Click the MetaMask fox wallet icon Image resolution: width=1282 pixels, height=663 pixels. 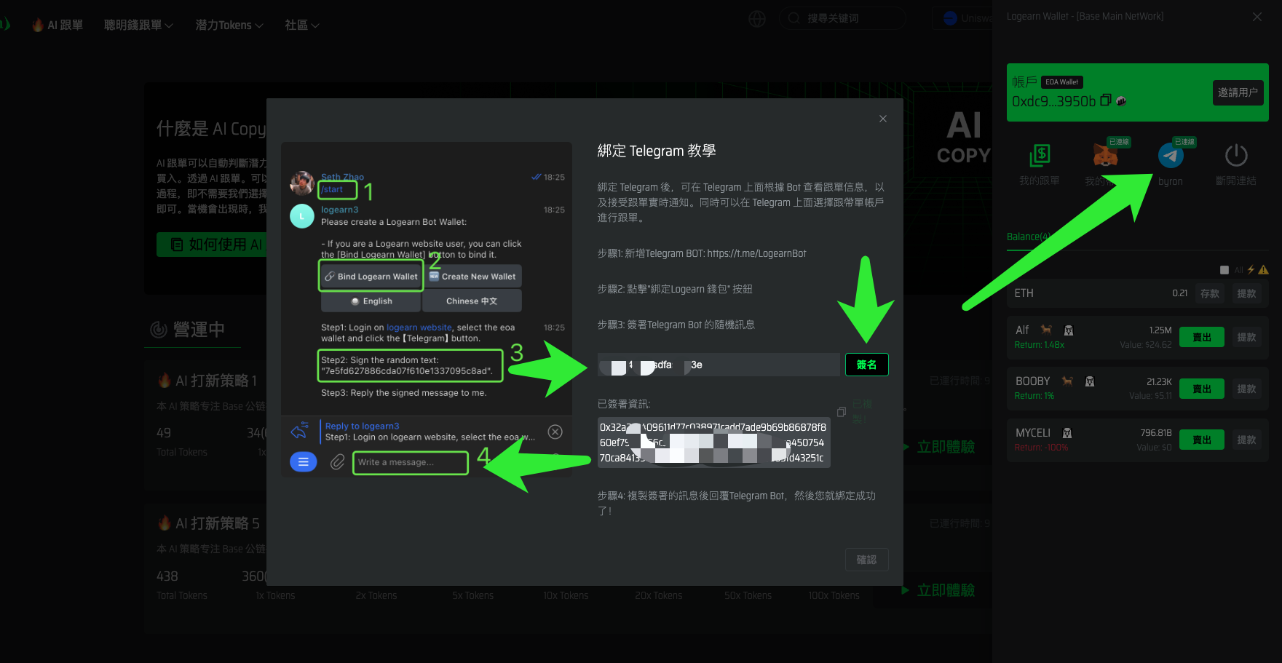point(1105,156)
